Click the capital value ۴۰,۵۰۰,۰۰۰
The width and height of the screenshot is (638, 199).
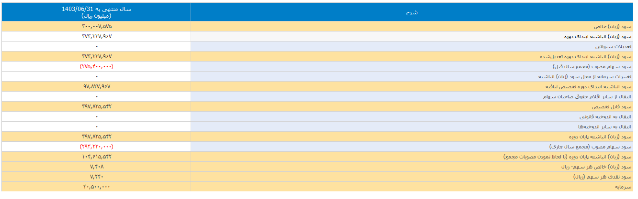tap(96, 187)
